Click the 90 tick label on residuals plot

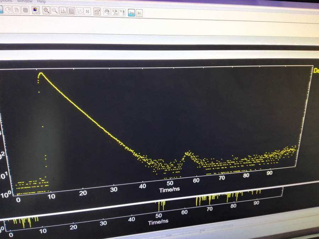point(256,203)
